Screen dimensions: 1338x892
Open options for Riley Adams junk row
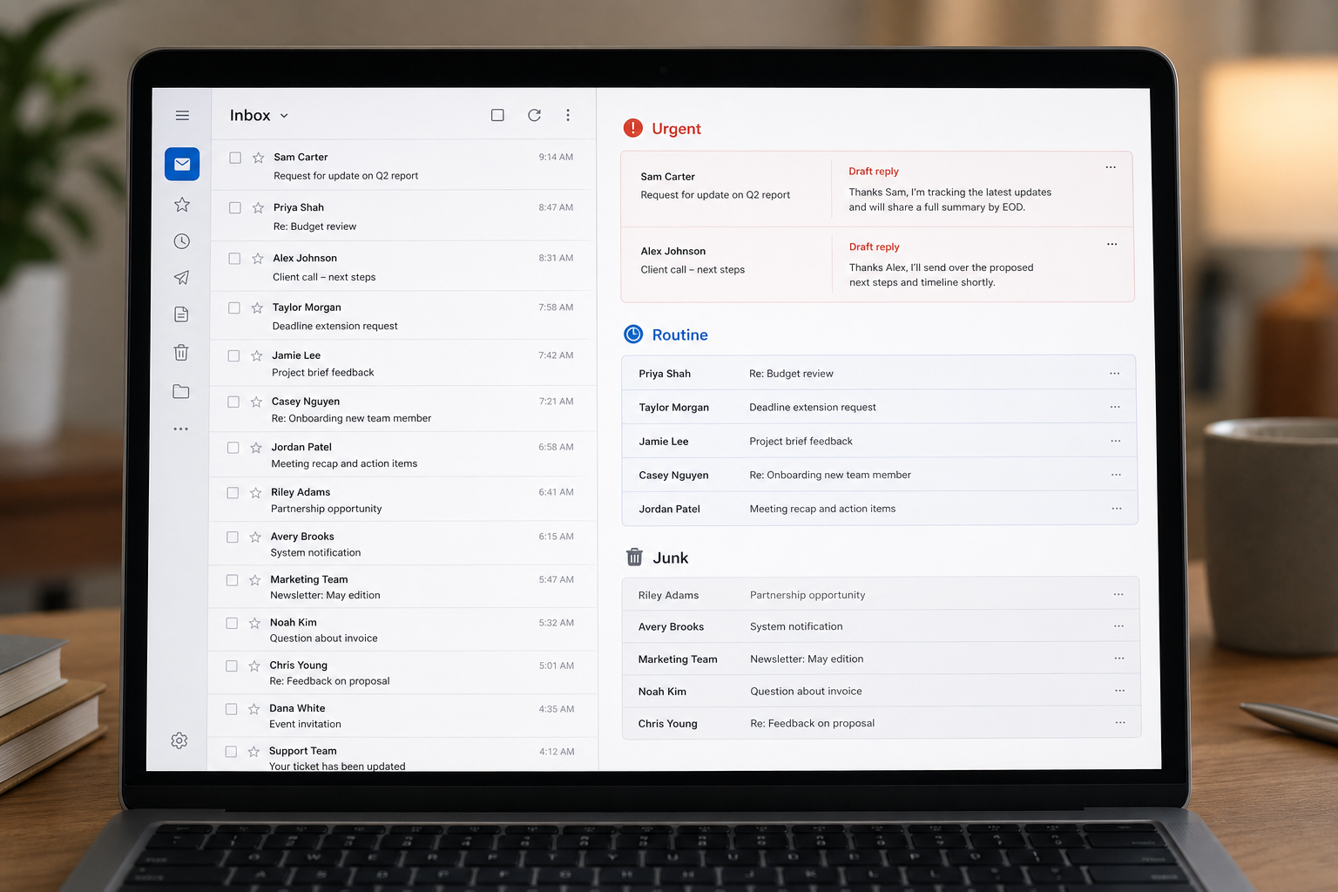(x=1118, y=594)
